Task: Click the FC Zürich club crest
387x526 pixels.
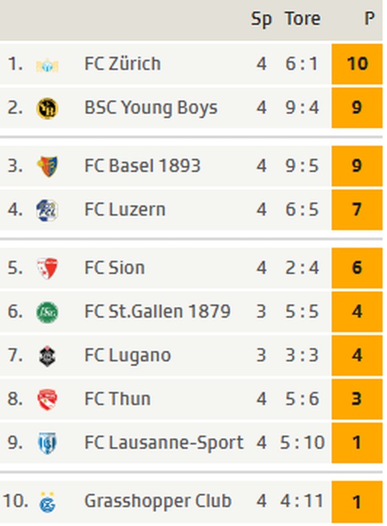Action: pyautogui.click(x=47, y=65)
